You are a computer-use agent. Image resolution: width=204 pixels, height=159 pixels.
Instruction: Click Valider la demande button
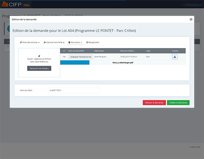(x=178, y=102)
